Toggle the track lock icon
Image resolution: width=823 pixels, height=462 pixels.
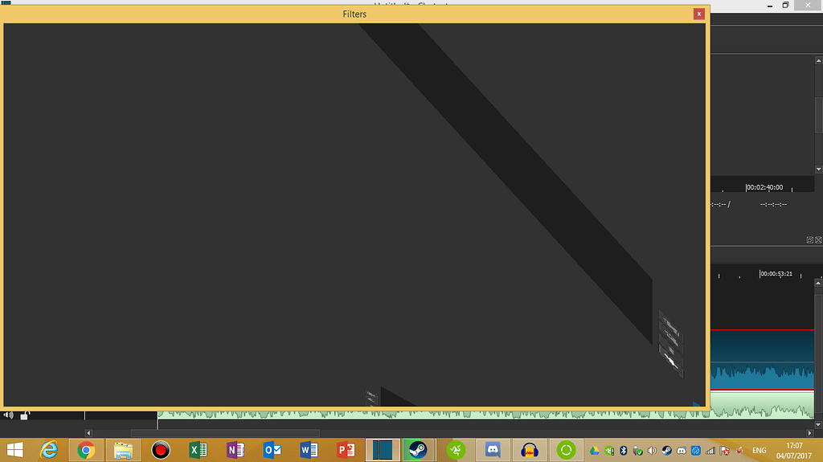click(x=24, y=415)
